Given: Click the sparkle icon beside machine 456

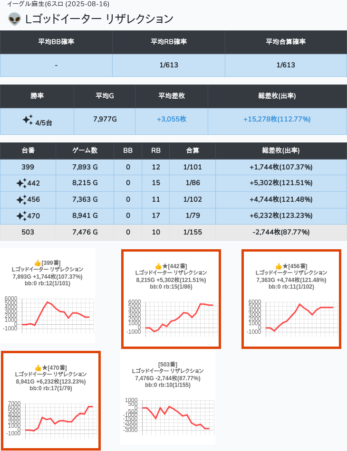Looking at the screenshot, I should [21, 200].
